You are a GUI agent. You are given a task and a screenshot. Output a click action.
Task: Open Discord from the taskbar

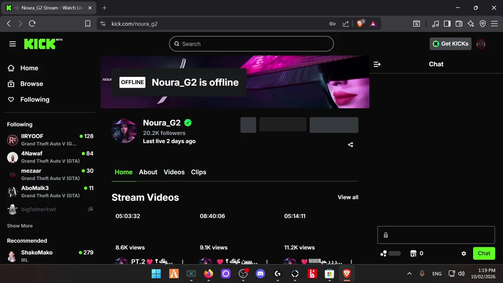click(x=260, y=274)
